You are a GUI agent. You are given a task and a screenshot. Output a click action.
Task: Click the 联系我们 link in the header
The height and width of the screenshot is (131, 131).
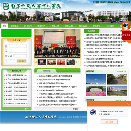pyautogui.click(x=104, y=2)
